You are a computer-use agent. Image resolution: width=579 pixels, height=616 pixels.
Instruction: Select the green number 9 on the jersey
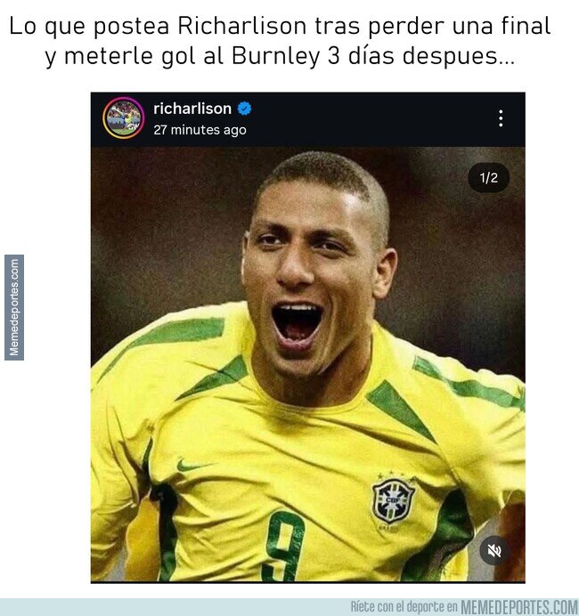coord(284,546)
